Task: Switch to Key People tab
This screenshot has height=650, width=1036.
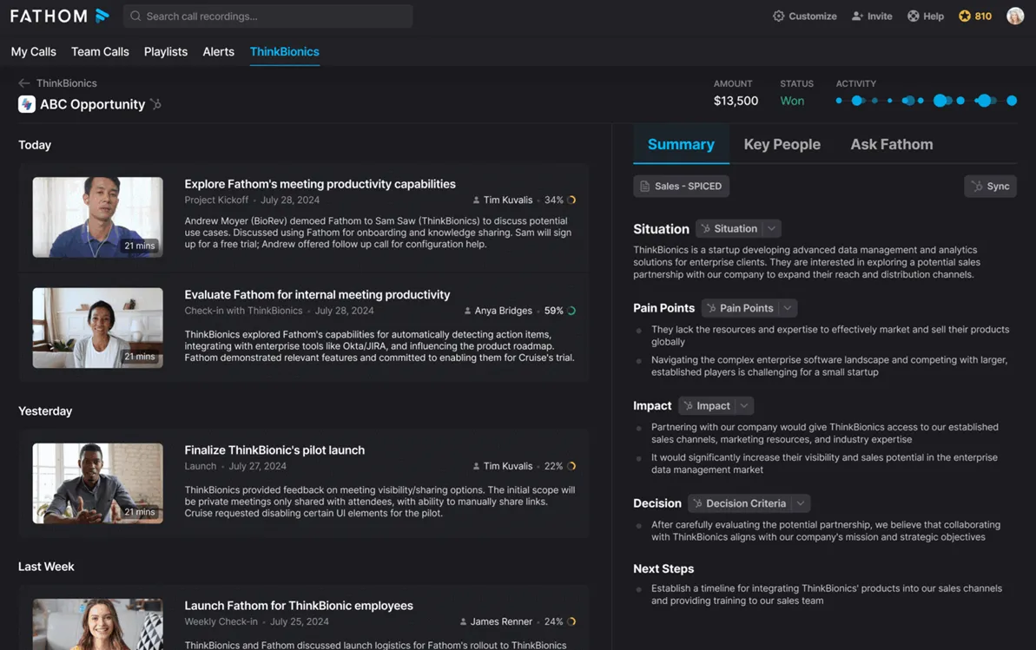Action: tap(782, 144)
